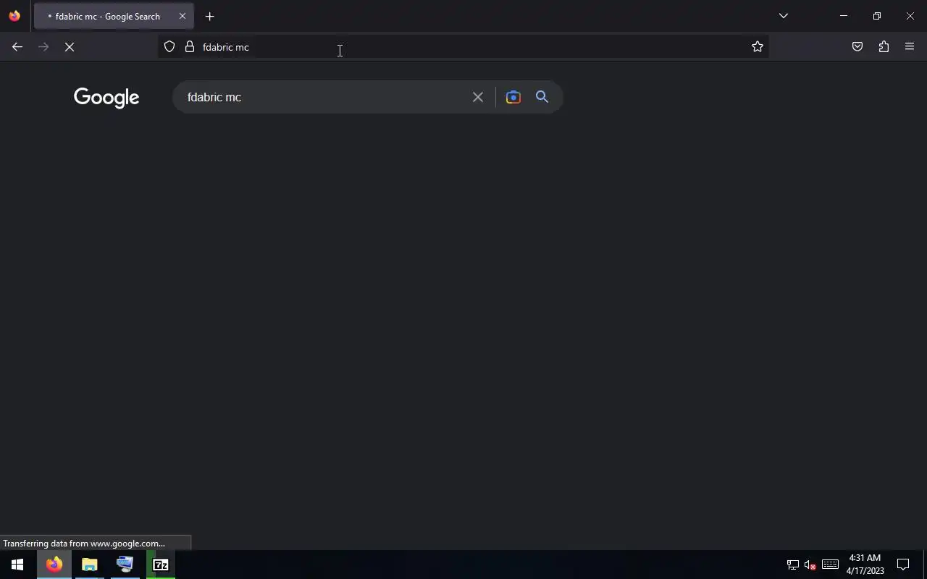Open 7-Zip from the taskbar

tap(161, 565)
